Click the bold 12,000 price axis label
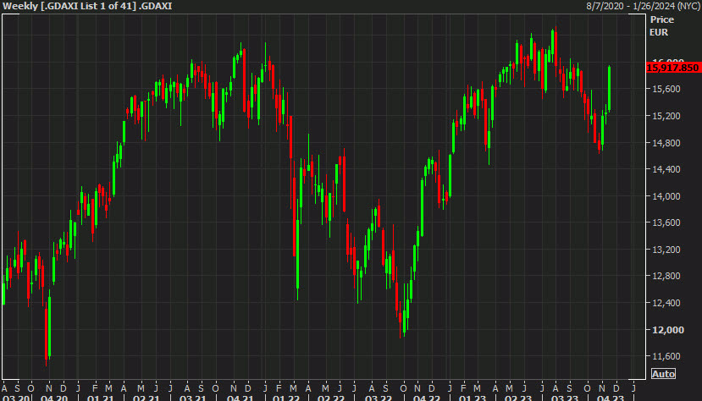The height and width of the screenshot is (401, 702). pyautogui.click(x=668, y=330)
